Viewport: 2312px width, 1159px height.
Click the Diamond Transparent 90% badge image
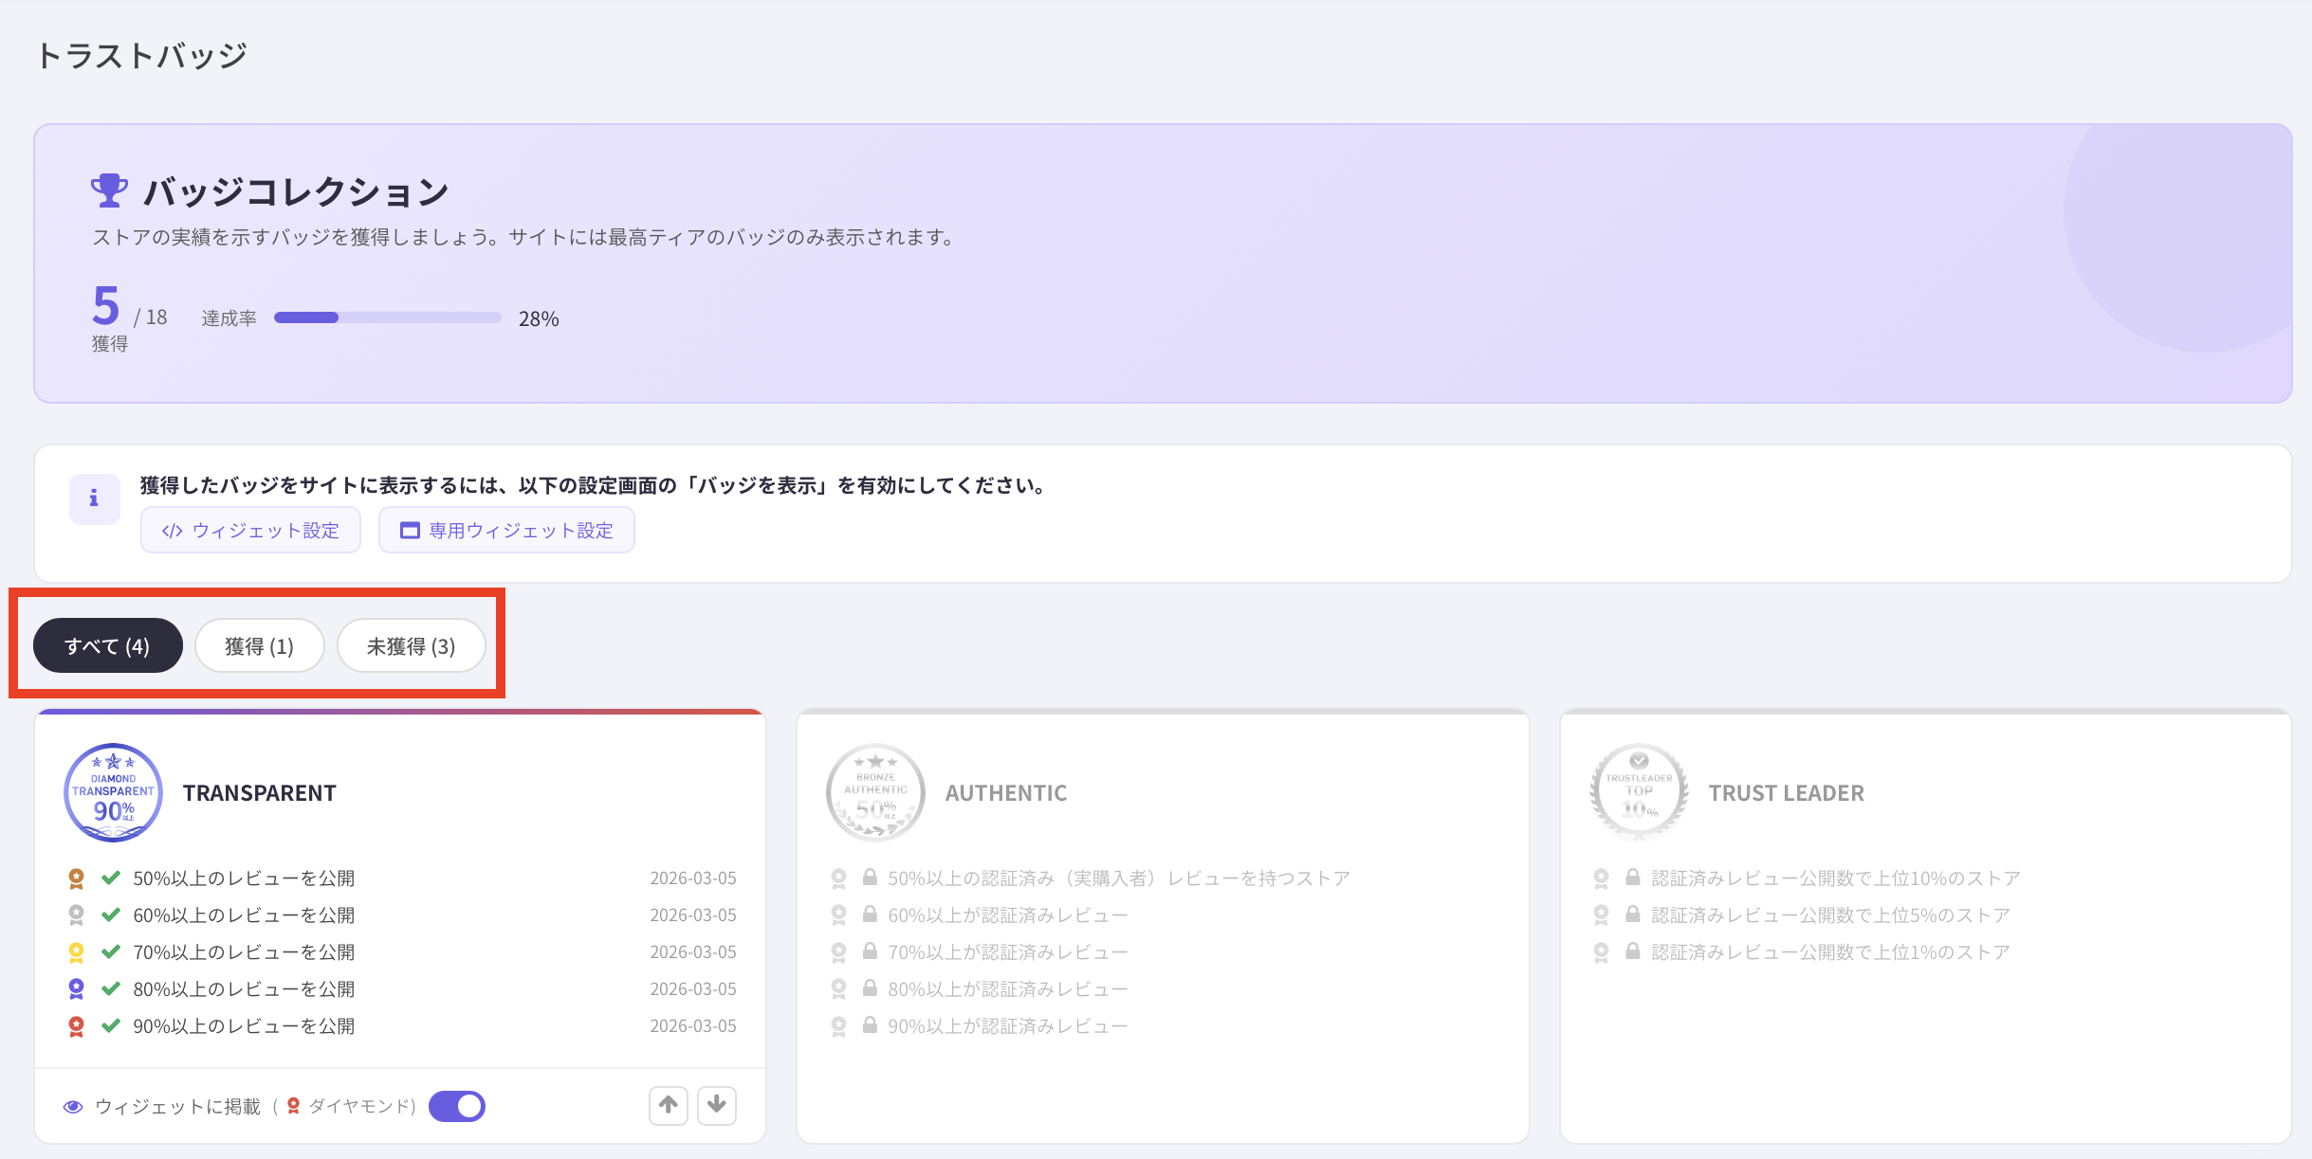pos(113,792)
